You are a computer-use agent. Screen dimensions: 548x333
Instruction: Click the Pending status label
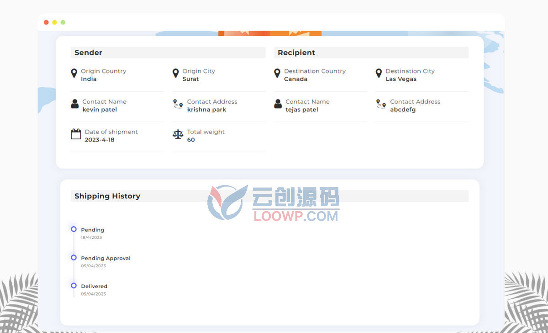(93, 230)
